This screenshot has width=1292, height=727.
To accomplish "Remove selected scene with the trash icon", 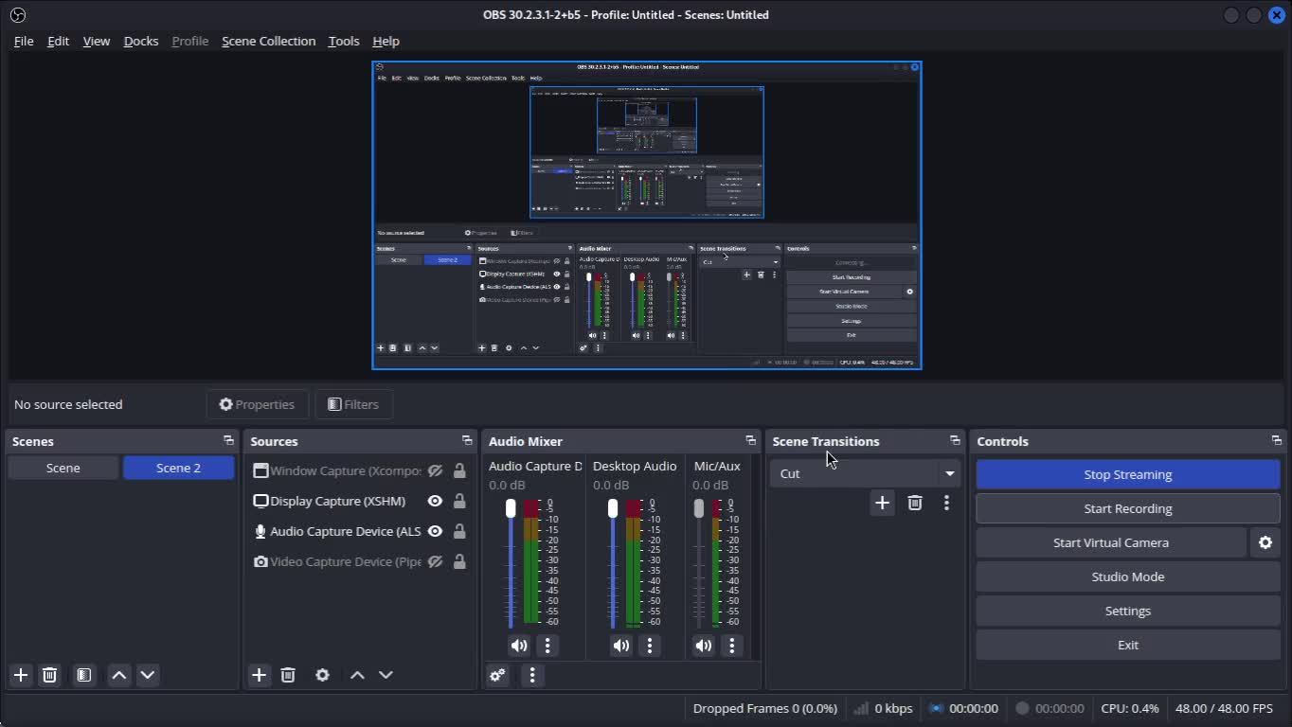I will click(x=50, y=675).
